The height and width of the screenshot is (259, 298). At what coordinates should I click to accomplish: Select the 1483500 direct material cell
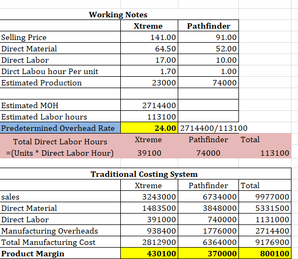[149, 208]
